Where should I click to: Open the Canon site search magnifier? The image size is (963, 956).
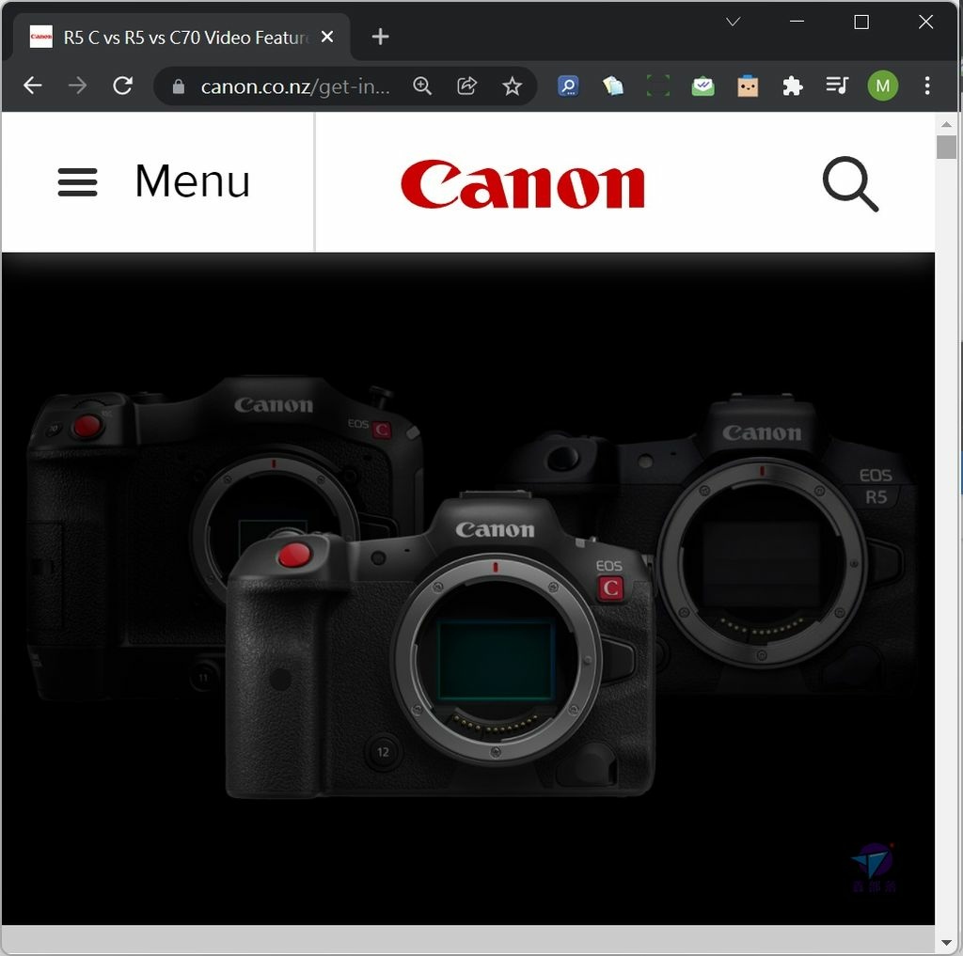coord(850,184)
